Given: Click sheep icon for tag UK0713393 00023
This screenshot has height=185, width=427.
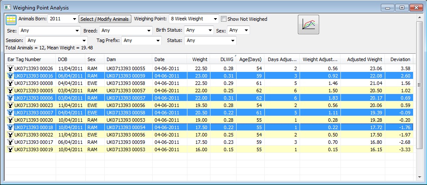Looking at the screenshot, I should pos(10,105).
